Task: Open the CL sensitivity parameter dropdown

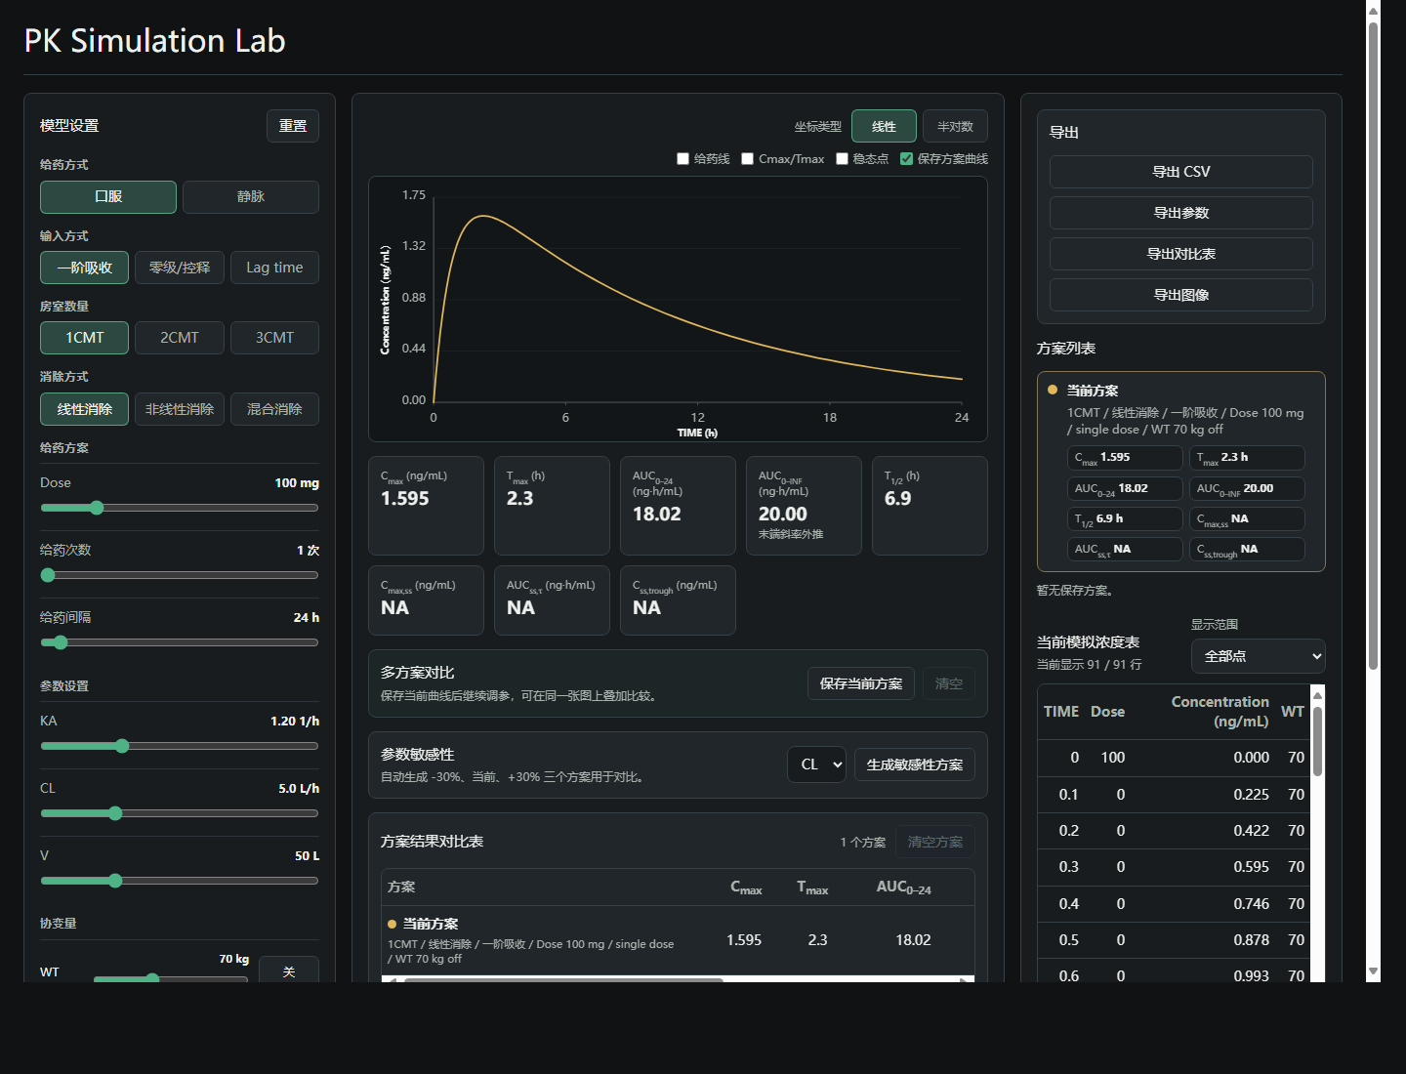Action: 817,764
